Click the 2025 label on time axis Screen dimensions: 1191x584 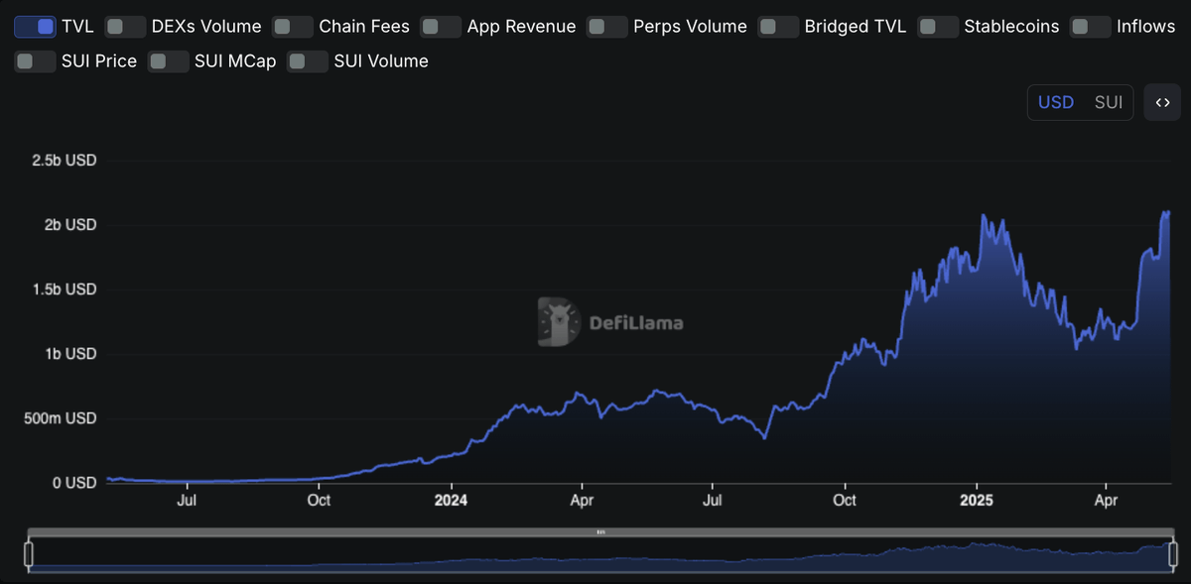click(x=978, y=501)
